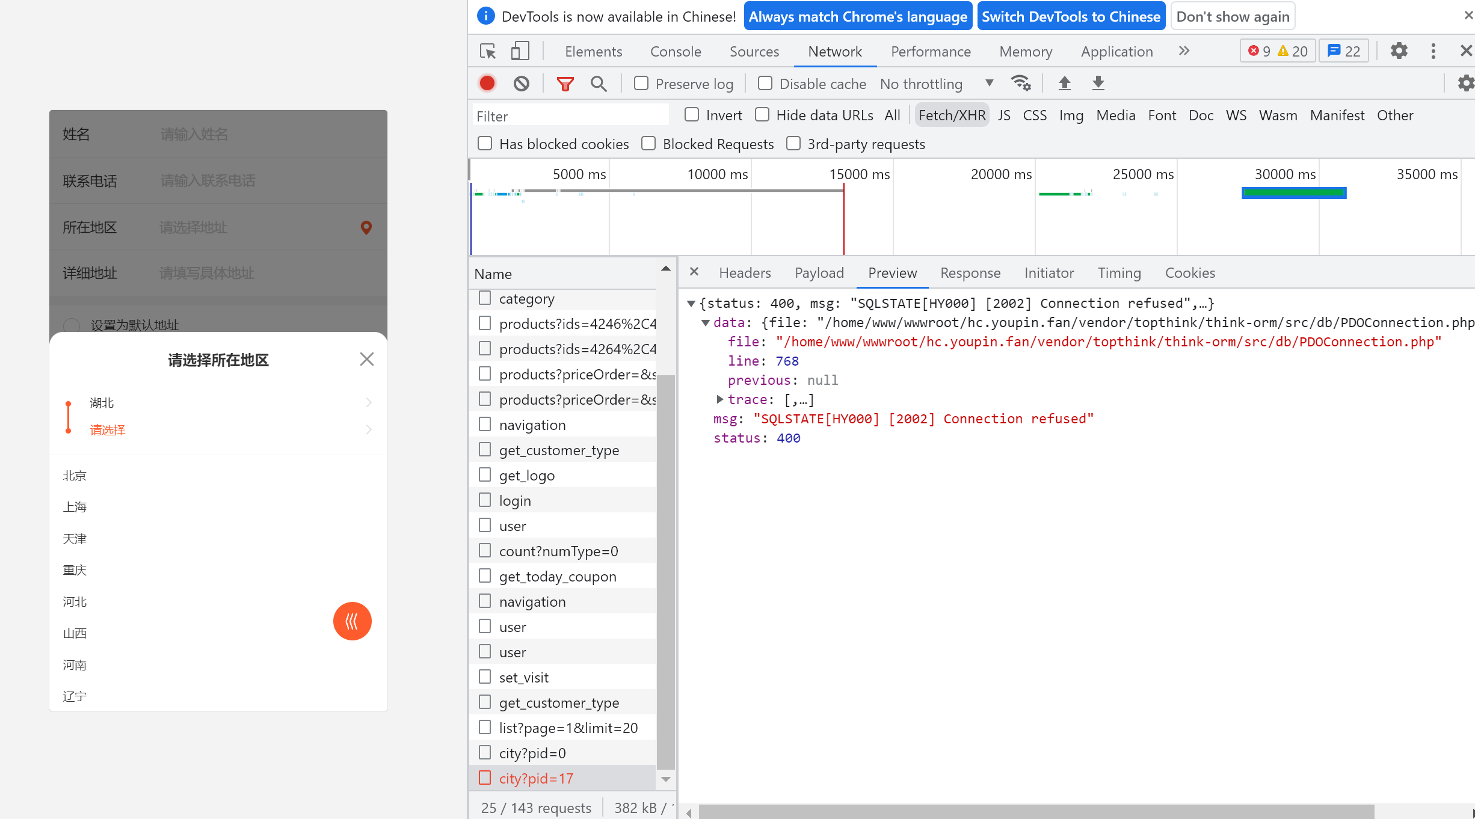Check the Disable cache option
This screenshot has height=819, width=1475.
(x=765, y=84)
